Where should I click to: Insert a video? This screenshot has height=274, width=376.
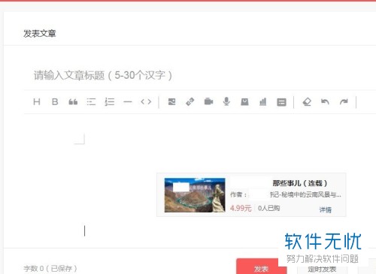click(208, 102)
